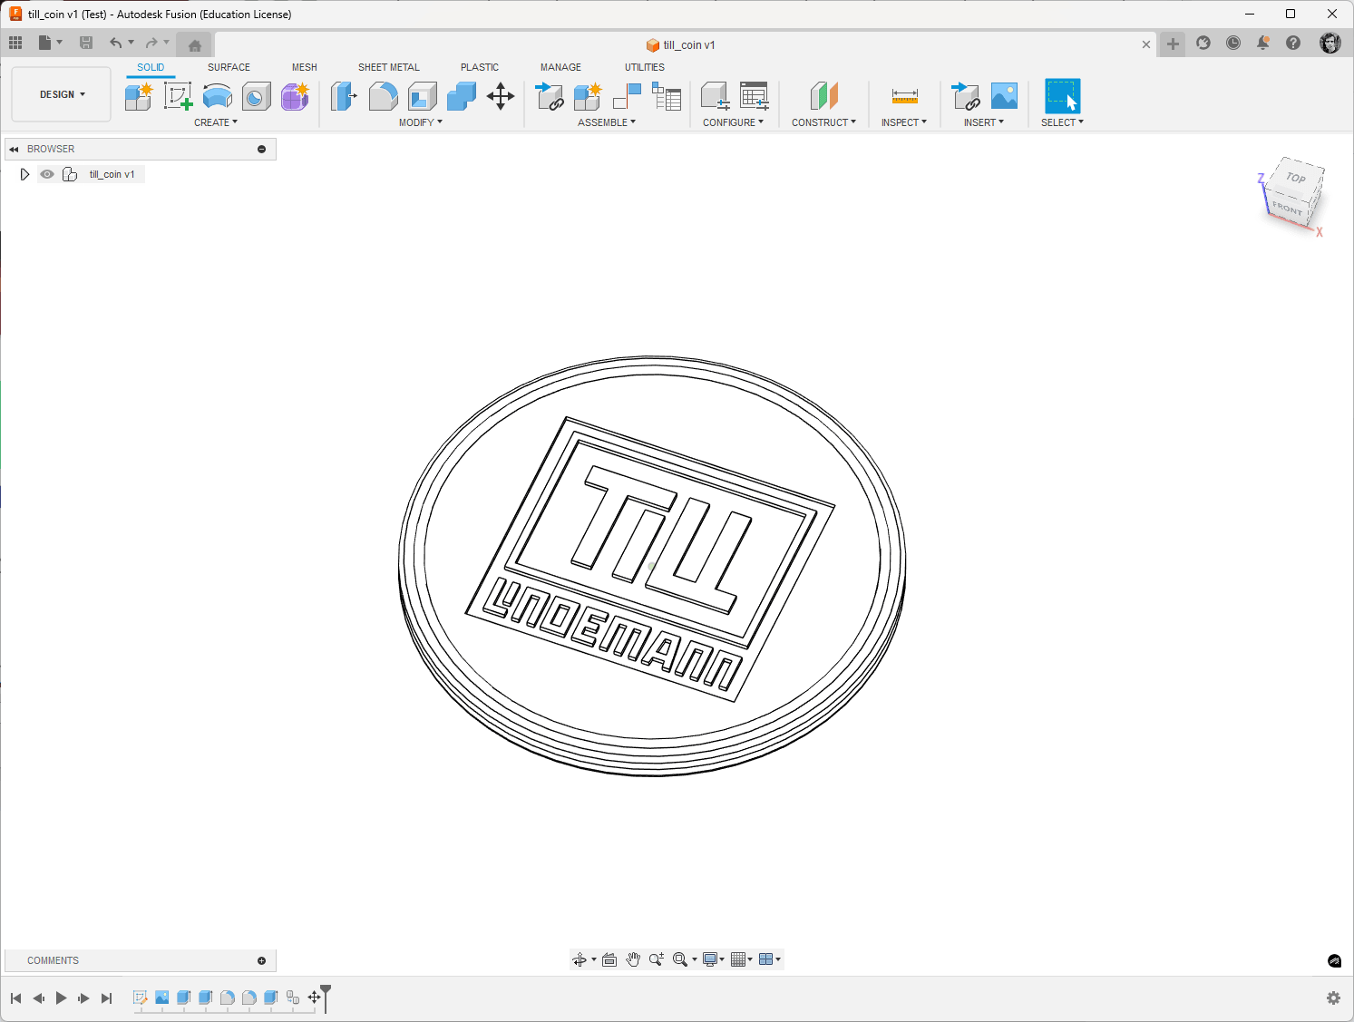Save the document with the disk icon
Screen dimensions: 1354x1022
point(86,43)
